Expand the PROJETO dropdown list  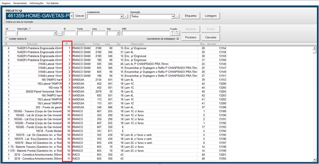coord(71,16)
